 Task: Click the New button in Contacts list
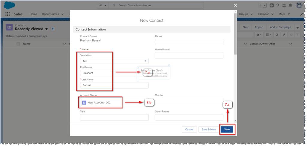[x=246, y=27]
